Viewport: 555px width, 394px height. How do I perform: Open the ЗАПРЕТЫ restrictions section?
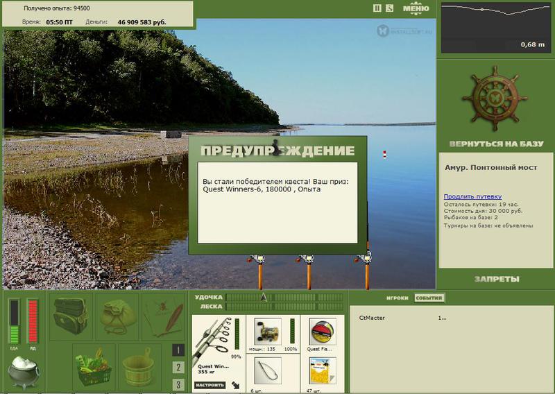(497, 279)
